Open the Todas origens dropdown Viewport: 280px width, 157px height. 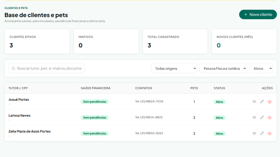tap(174, 68)
